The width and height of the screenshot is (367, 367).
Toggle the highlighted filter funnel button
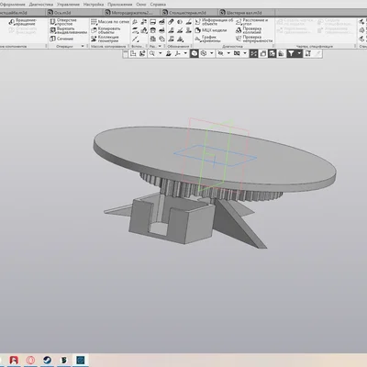[x=291, y=53]
